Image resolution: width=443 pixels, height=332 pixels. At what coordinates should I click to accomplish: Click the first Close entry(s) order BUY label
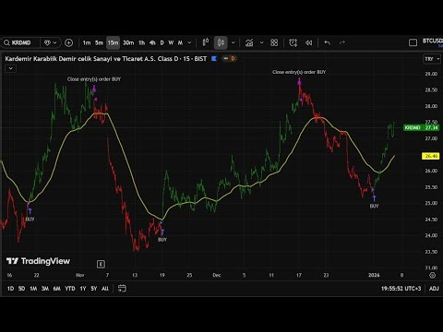pyautogui.click(x=94, y=79)
